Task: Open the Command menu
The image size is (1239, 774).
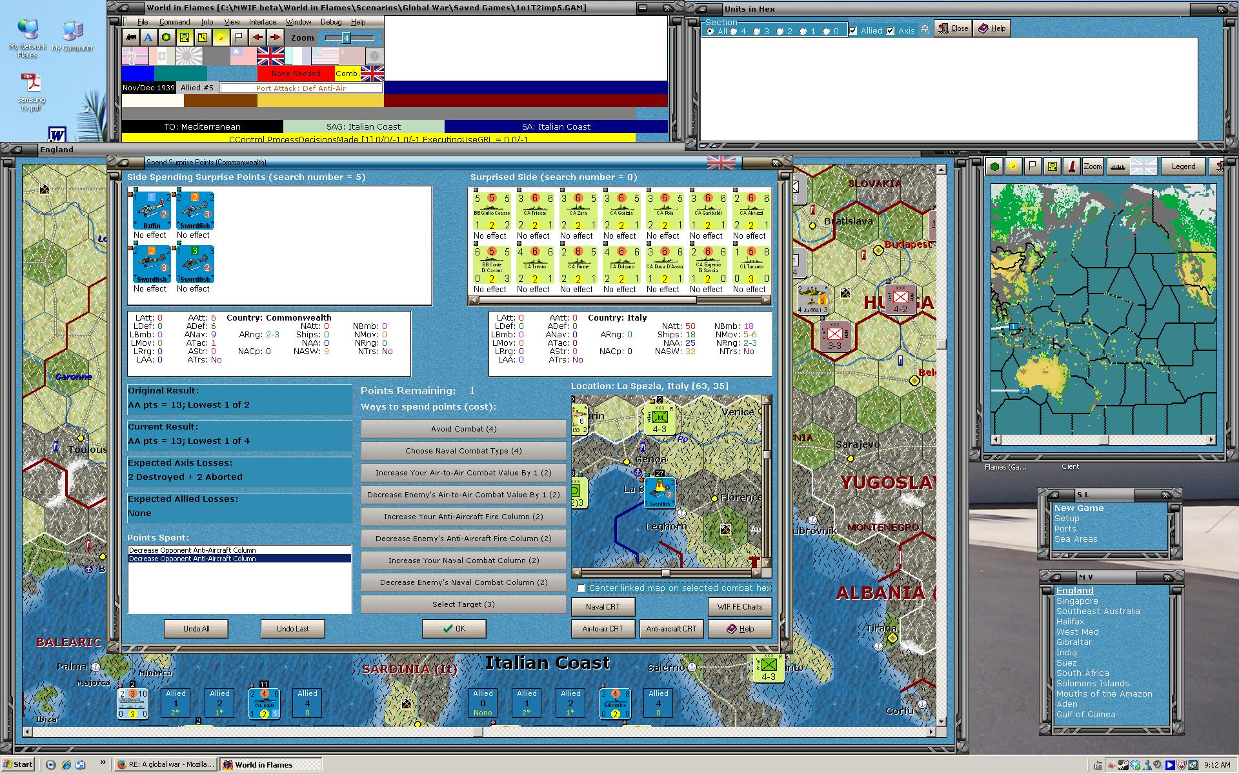Action: (x=174, y=22)
